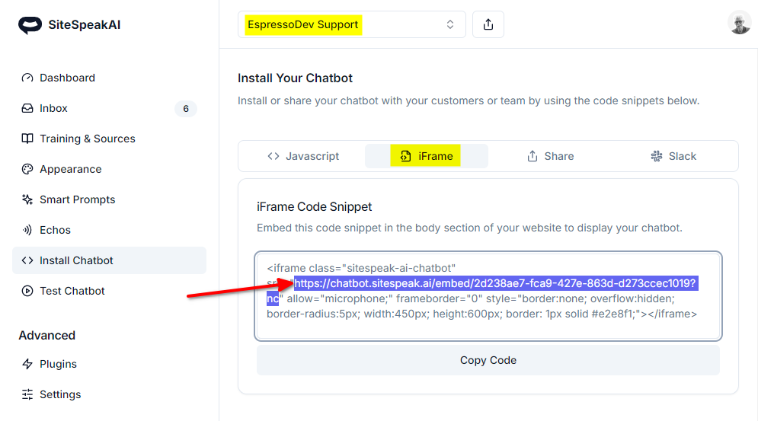Click the Settings sliders icon

27,394
